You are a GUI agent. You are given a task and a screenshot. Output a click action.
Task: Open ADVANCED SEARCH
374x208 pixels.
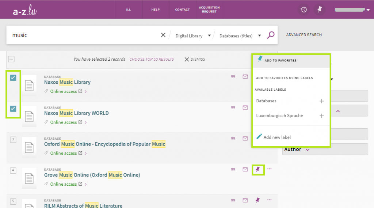pyautogui.click(x=304, y=35)
